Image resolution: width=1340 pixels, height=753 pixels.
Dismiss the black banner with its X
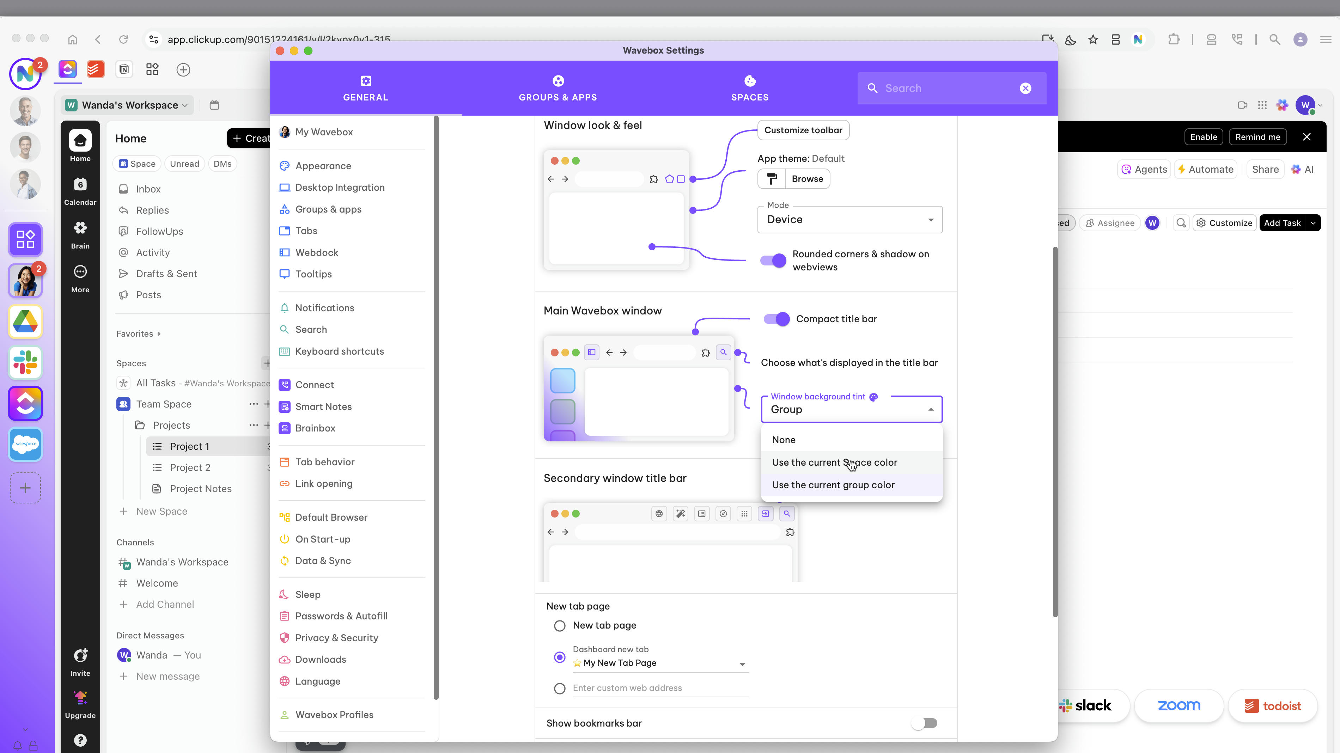pyautogui.click(x=1306, y=137)
